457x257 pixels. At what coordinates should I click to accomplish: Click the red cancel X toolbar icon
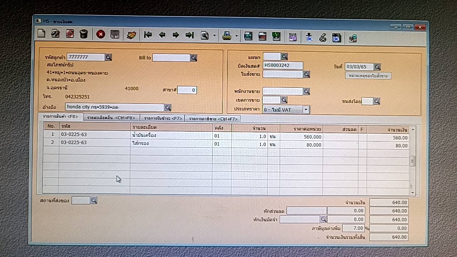click(x=101, y=34)
